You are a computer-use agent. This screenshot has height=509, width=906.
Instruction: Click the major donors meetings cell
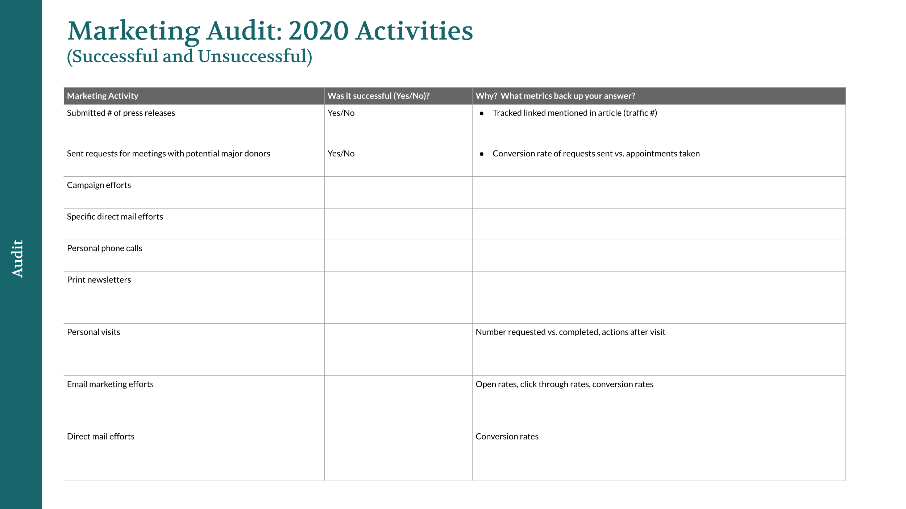169,153
